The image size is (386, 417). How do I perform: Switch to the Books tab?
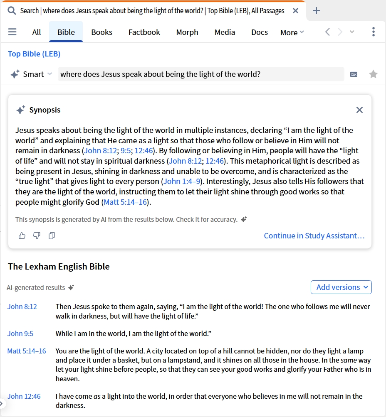click(x=102, y=32)
